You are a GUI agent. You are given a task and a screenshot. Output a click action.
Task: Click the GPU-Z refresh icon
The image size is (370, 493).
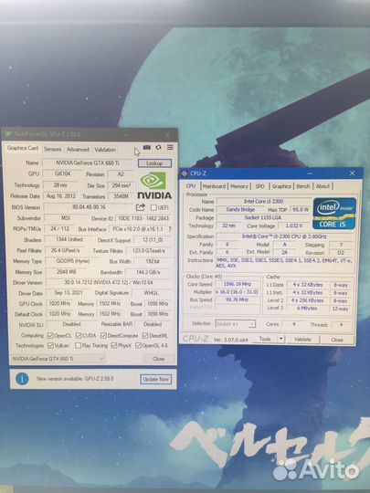pos(158,148)
